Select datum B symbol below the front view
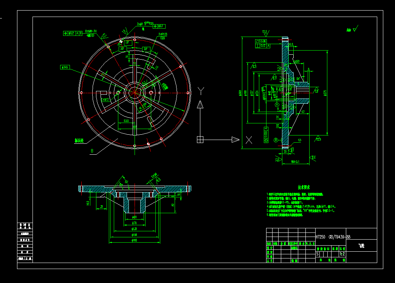The image size is (395, 283). [276, 140]
